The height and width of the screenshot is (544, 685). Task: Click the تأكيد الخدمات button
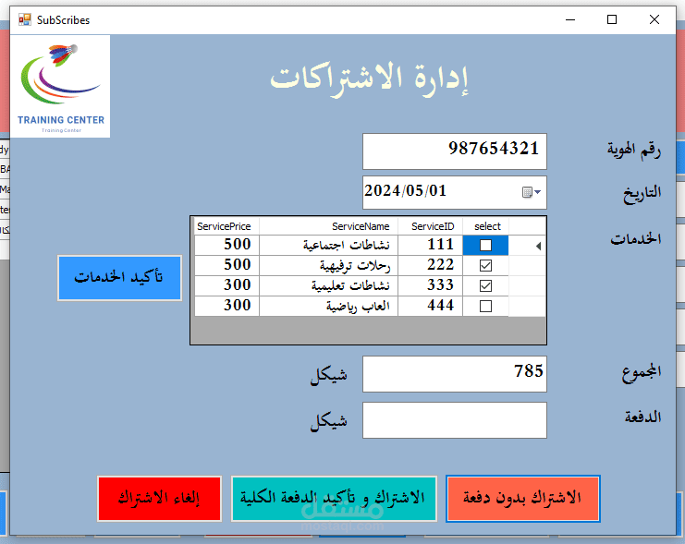click(x=119, y=278)
